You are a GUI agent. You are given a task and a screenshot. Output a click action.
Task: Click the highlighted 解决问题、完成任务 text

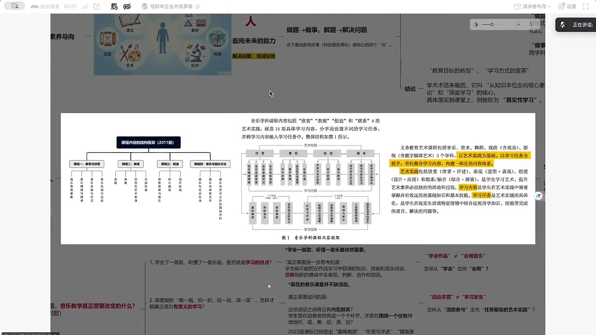tap(254, 56)
